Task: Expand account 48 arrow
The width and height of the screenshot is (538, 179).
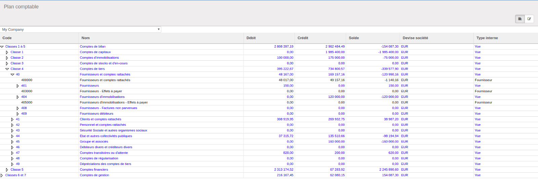Action: click(12, 158)
